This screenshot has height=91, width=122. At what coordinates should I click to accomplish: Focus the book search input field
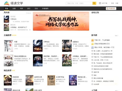click(79, 3)
